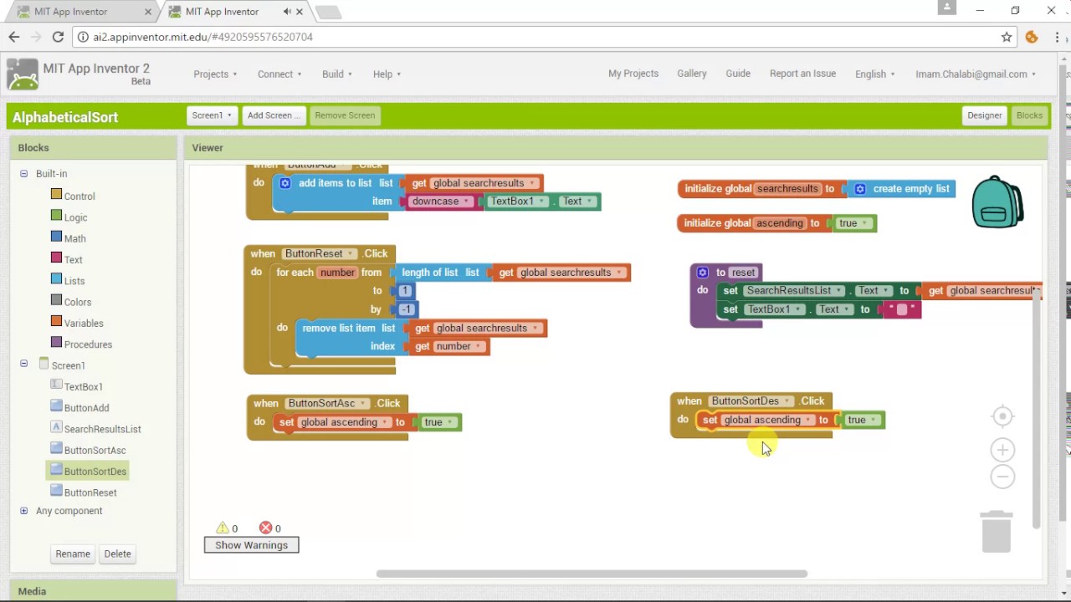Screen dimensions: 1071x602
Task: Click the viewer horizontal scrollbar
Action: point(592,574)
